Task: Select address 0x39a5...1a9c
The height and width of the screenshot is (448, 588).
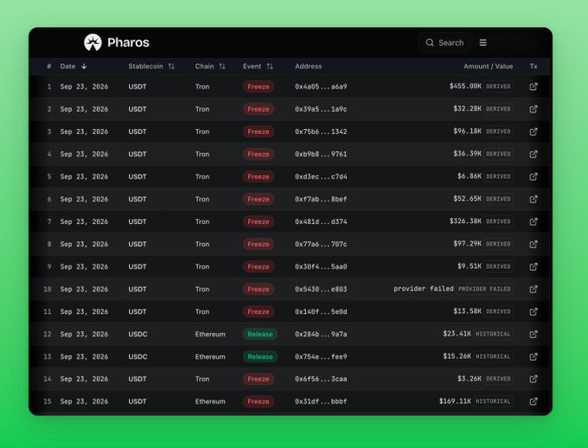Action: 321,109
